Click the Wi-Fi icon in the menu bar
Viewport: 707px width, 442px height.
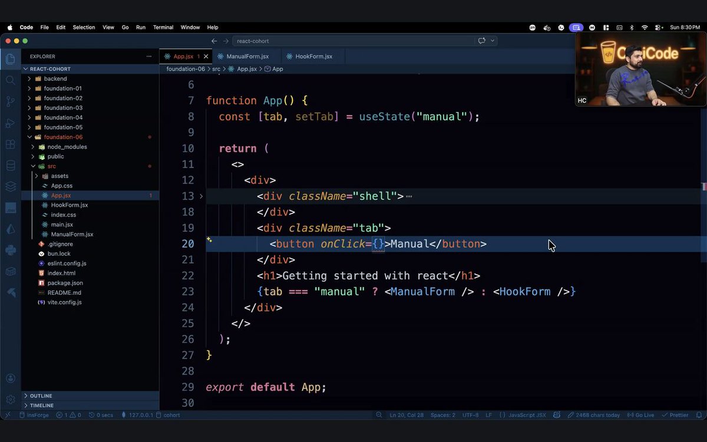645,27
